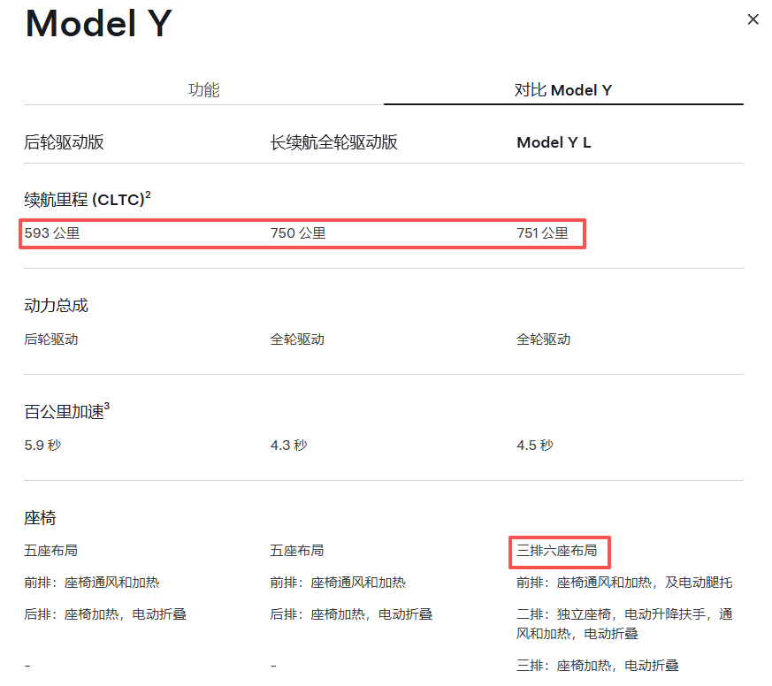Click the 前排 text mentioning 电动腿托
Image resolution: width=772 pixels, height=686 pixels.
click(x=625, y=583)
